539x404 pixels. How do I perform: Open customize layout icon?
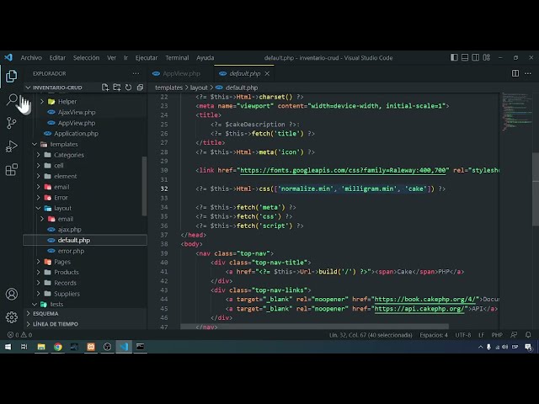pos(487,57)
